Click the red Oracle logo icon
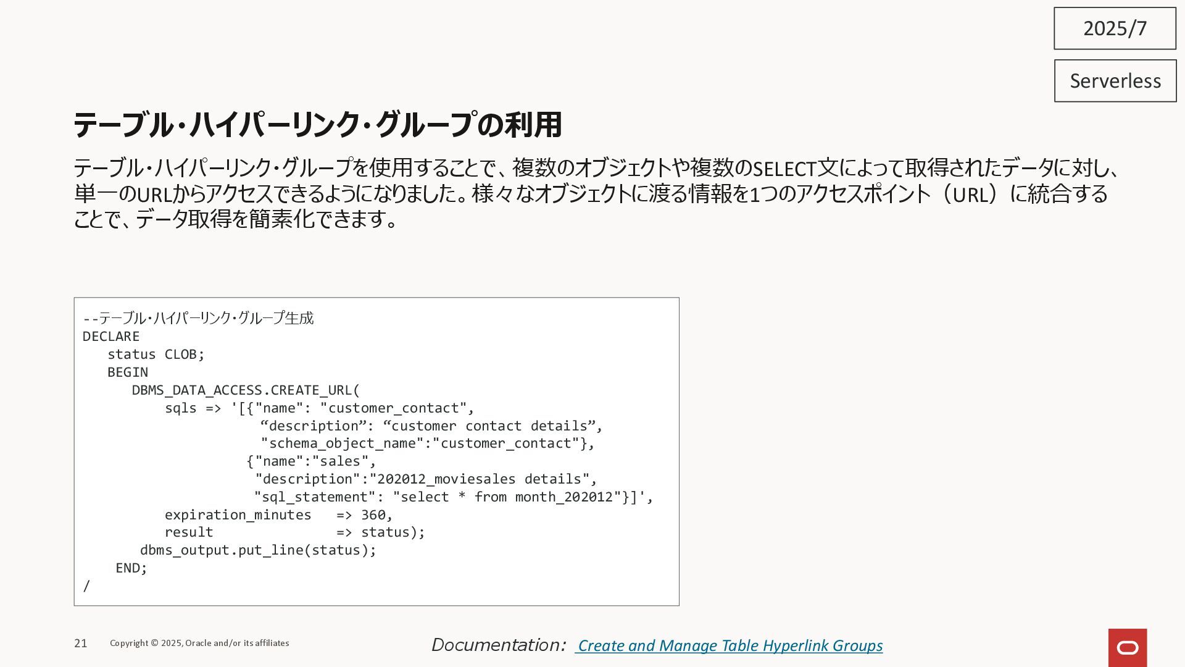1185x667 pixels. pyautogui.click(x=1127, y=647)
